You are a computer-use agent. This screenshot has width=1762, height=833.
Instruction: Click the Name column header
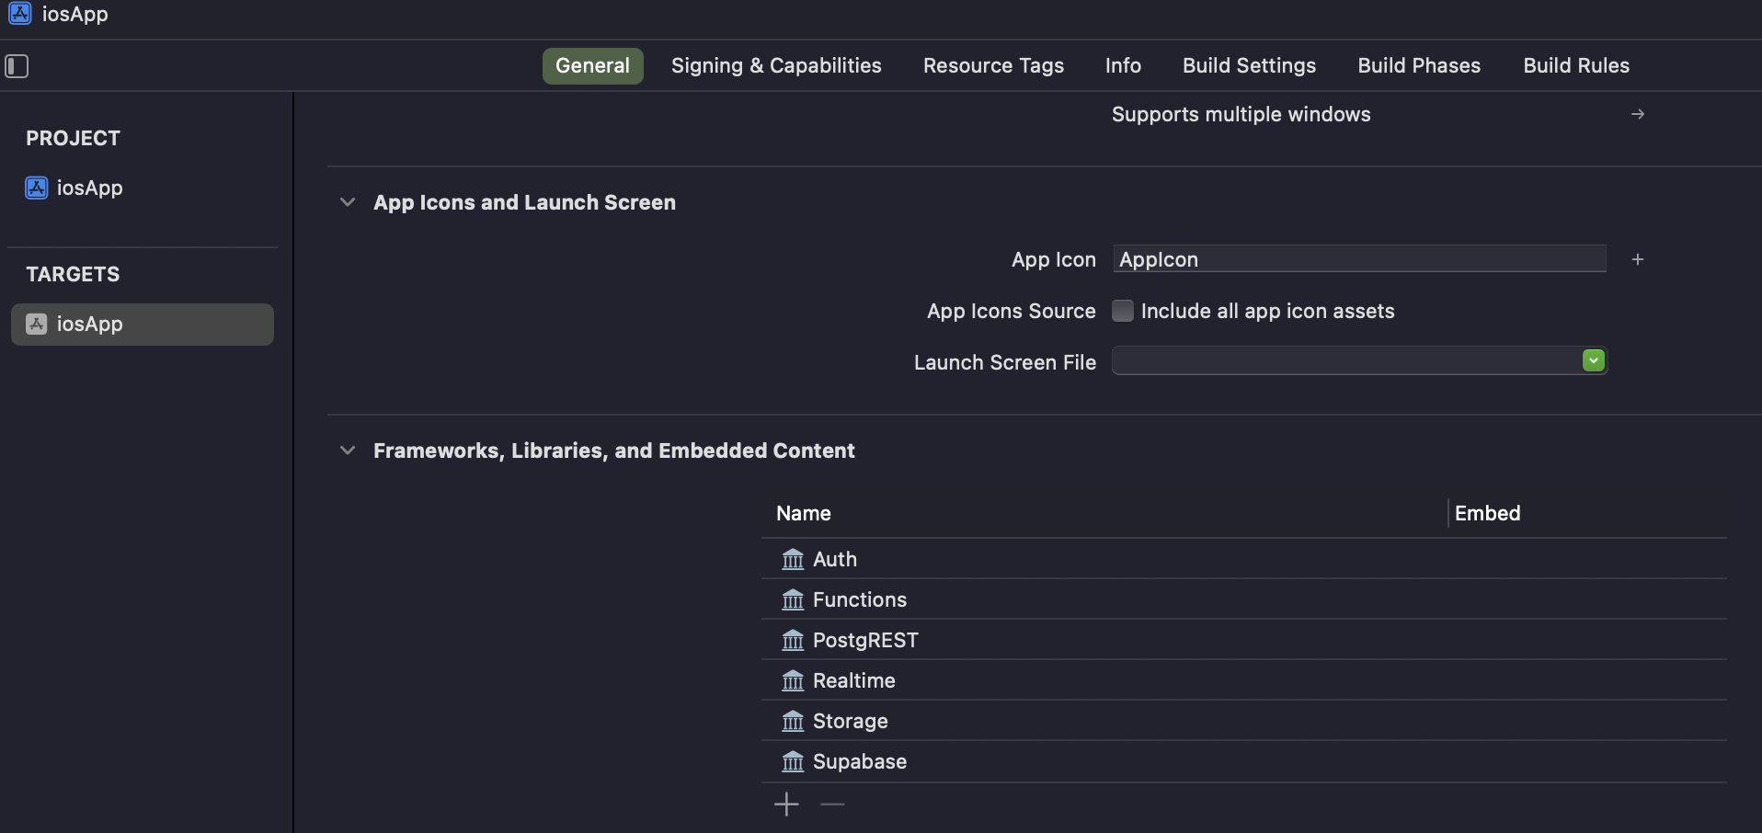[804, 513]
